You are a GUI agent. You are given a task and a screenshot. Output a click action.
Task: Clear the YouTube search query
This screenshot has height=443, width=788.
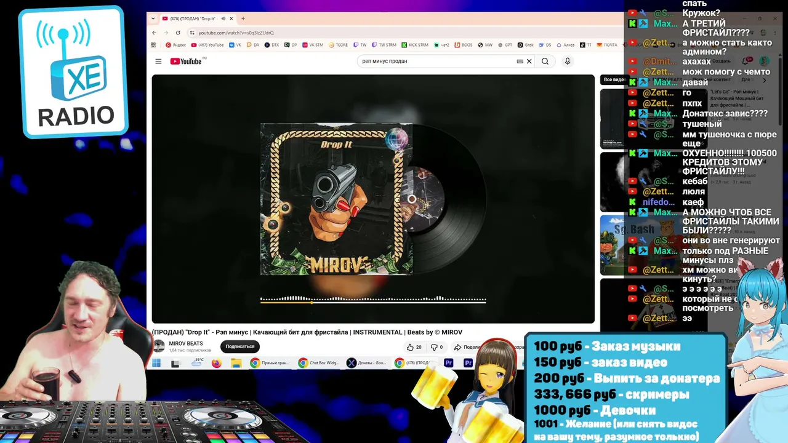coord(529,62)
